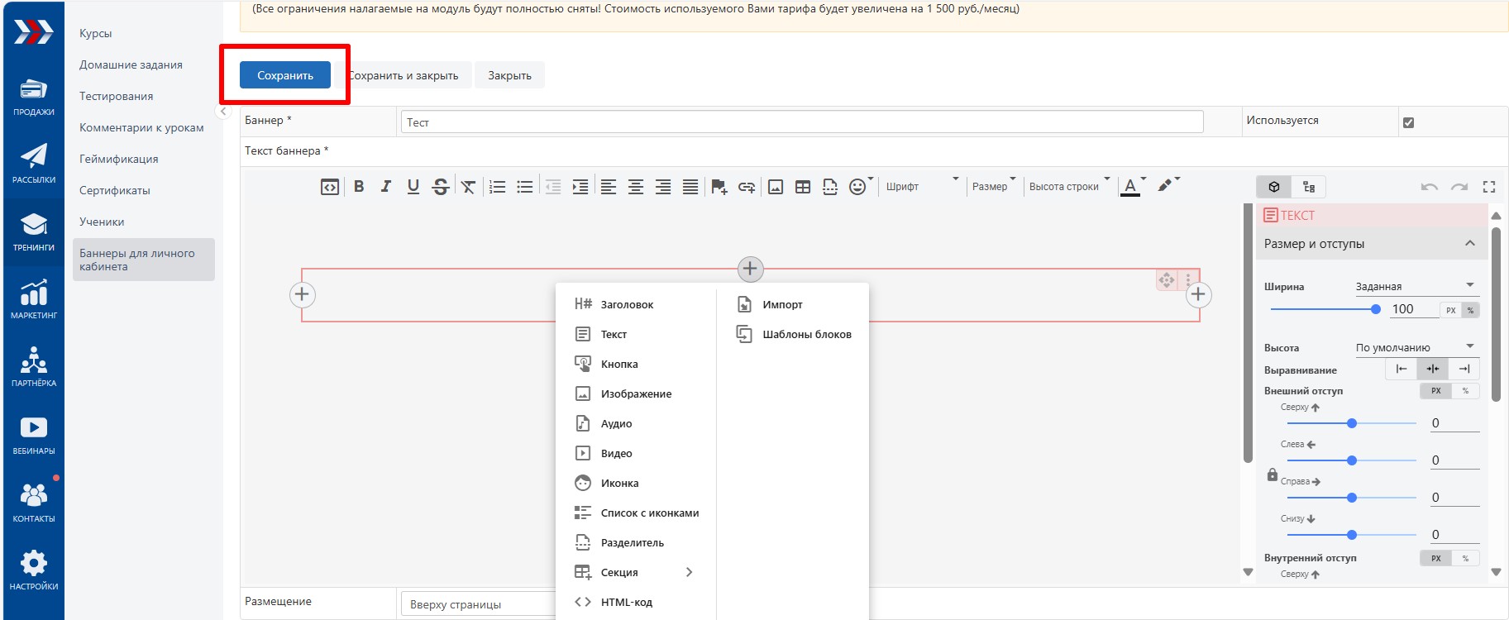Toggle bold formatting
Viewport: 1509px width, 620px height.
[x=359, y=187]
